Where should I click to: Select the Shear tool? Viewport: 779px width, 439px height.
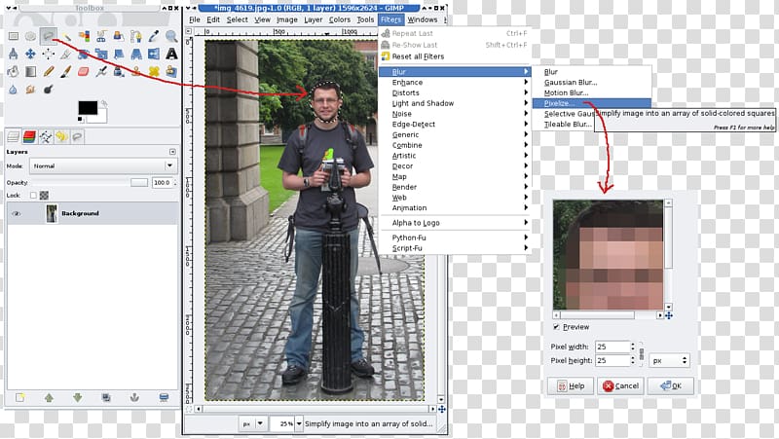pyautogui.click(x=118, y=55)
